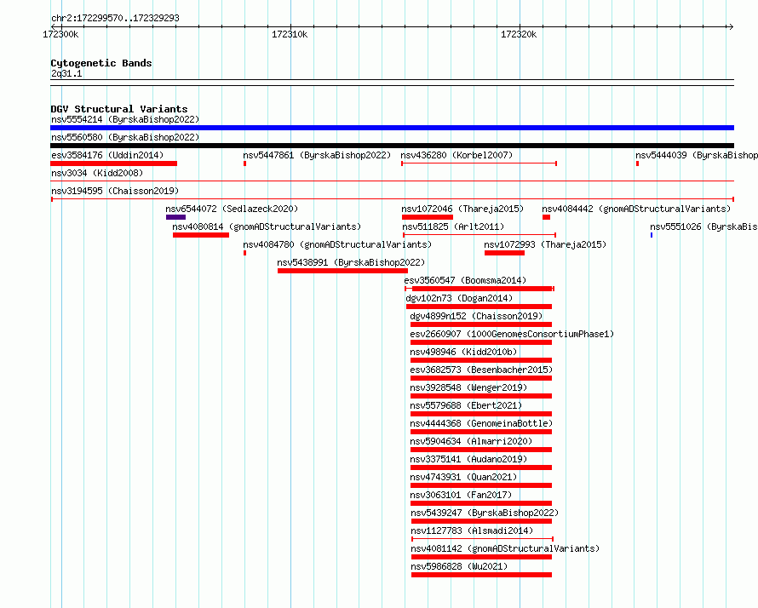Select the red bar under nsv4080814

(x=201, y=235)
